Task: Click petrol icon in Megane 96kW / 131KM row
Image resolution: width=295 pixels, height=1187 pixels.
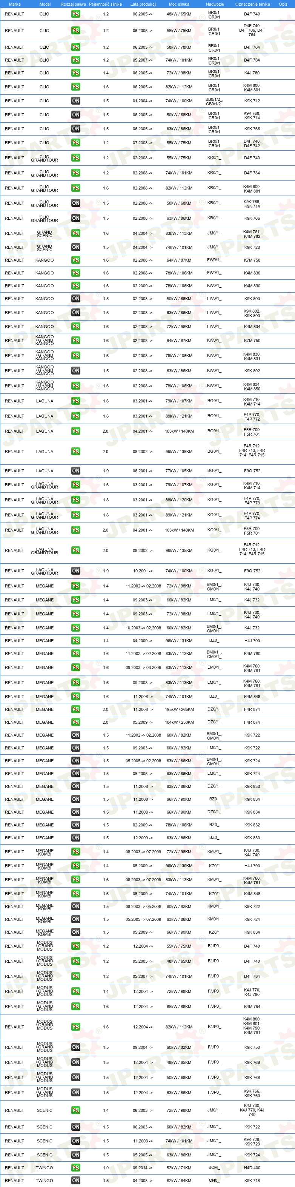Action: point(75,640)
